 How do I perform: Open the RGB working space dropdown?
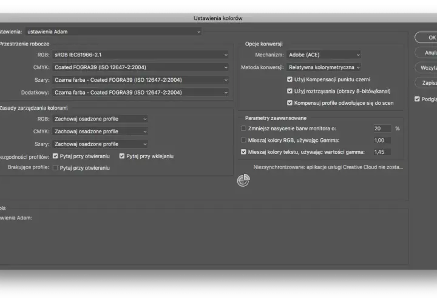(x=141, y=55)
